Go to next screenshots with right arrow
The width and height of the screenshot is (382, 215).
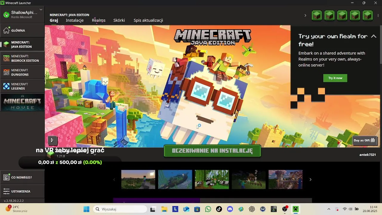(x=310, y=179)
